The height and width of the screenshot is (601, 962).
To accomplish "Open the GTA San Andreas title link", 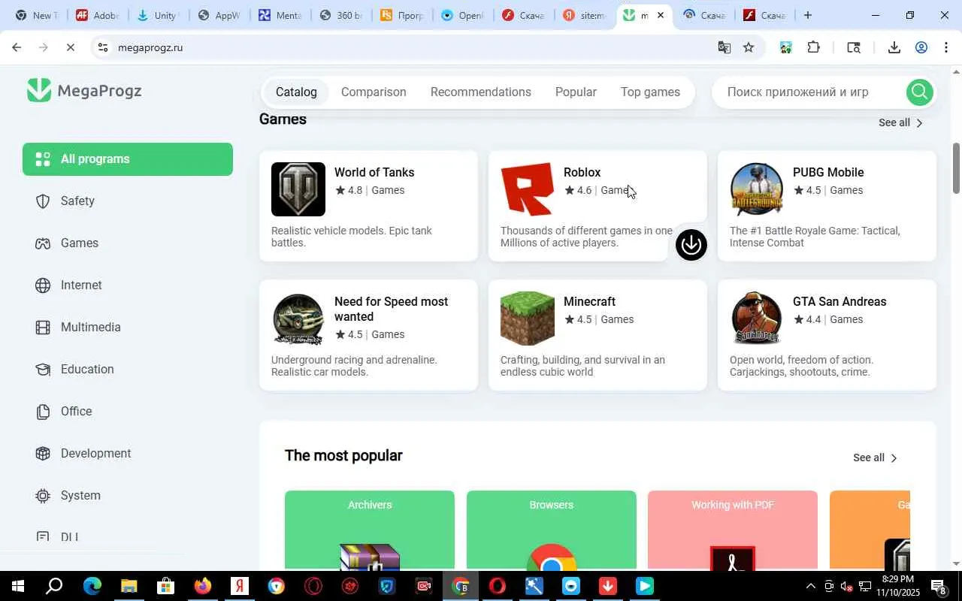I will coord(839,301).
